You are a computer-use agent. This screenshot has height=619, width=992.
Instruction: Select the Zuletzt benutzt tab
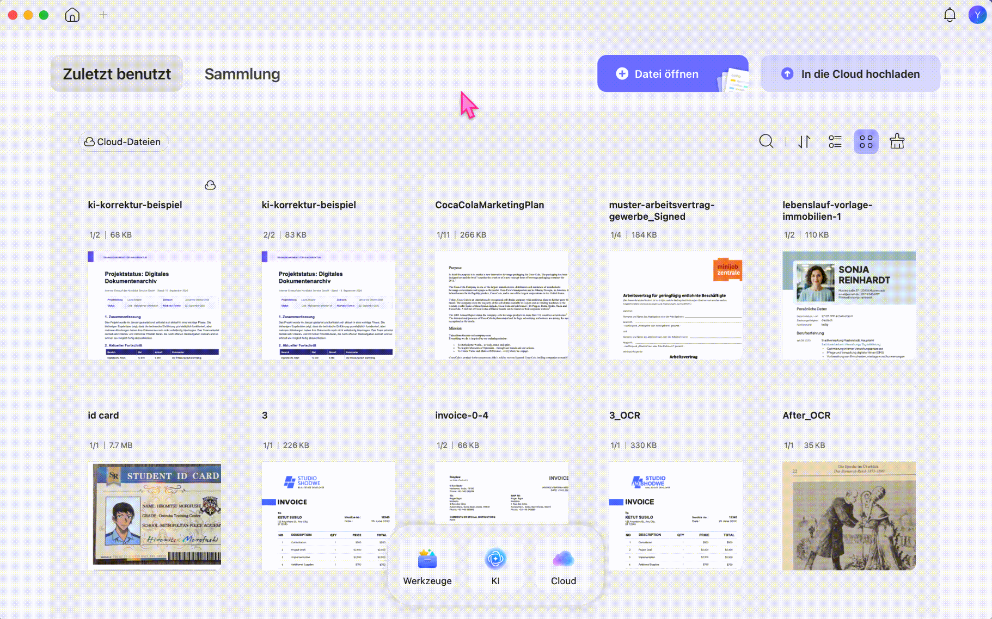coord(117,73)
